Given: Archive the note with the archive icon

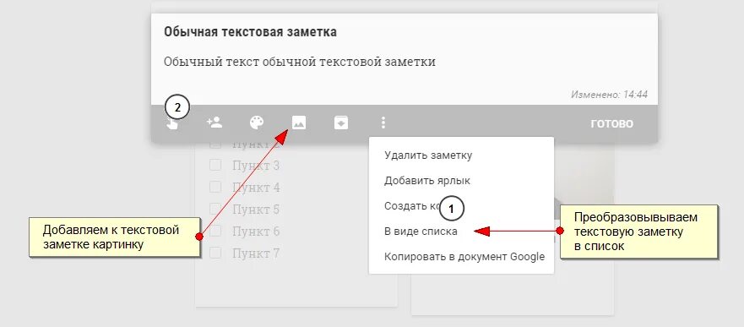Looking at the screenshot, I should pos(340,123).
